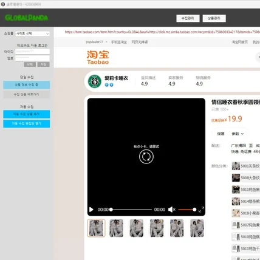Unmute the video with the speaker icon
Image resolution: width=260 pixels, height=260 pixels.
171,210
